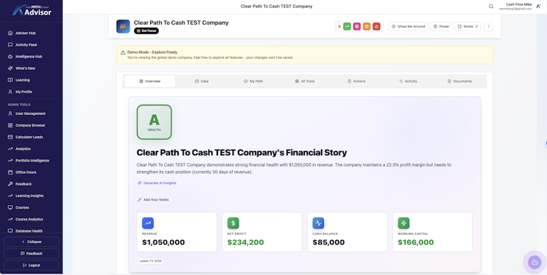Click Demo Mode - Explore Freely heading
The height and width of the screenshot is (275, 547).
[x=152, y=52]
